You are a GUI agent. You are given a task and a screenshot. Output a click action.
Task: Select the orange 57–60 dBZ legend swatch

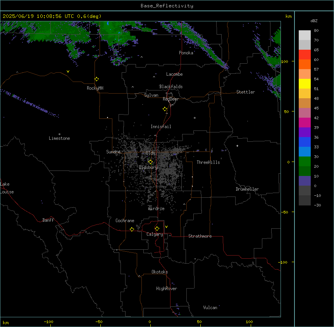[305, 64]
